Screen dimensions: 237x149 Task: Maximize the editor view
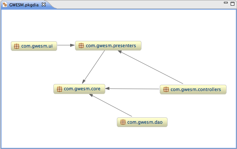coord(233,3)
